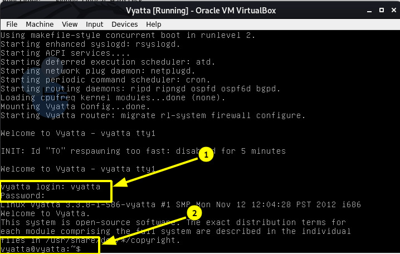The image size is (400, 254).
Task: Click the 'each module comprising the full system' line
Action: point(175,231)
